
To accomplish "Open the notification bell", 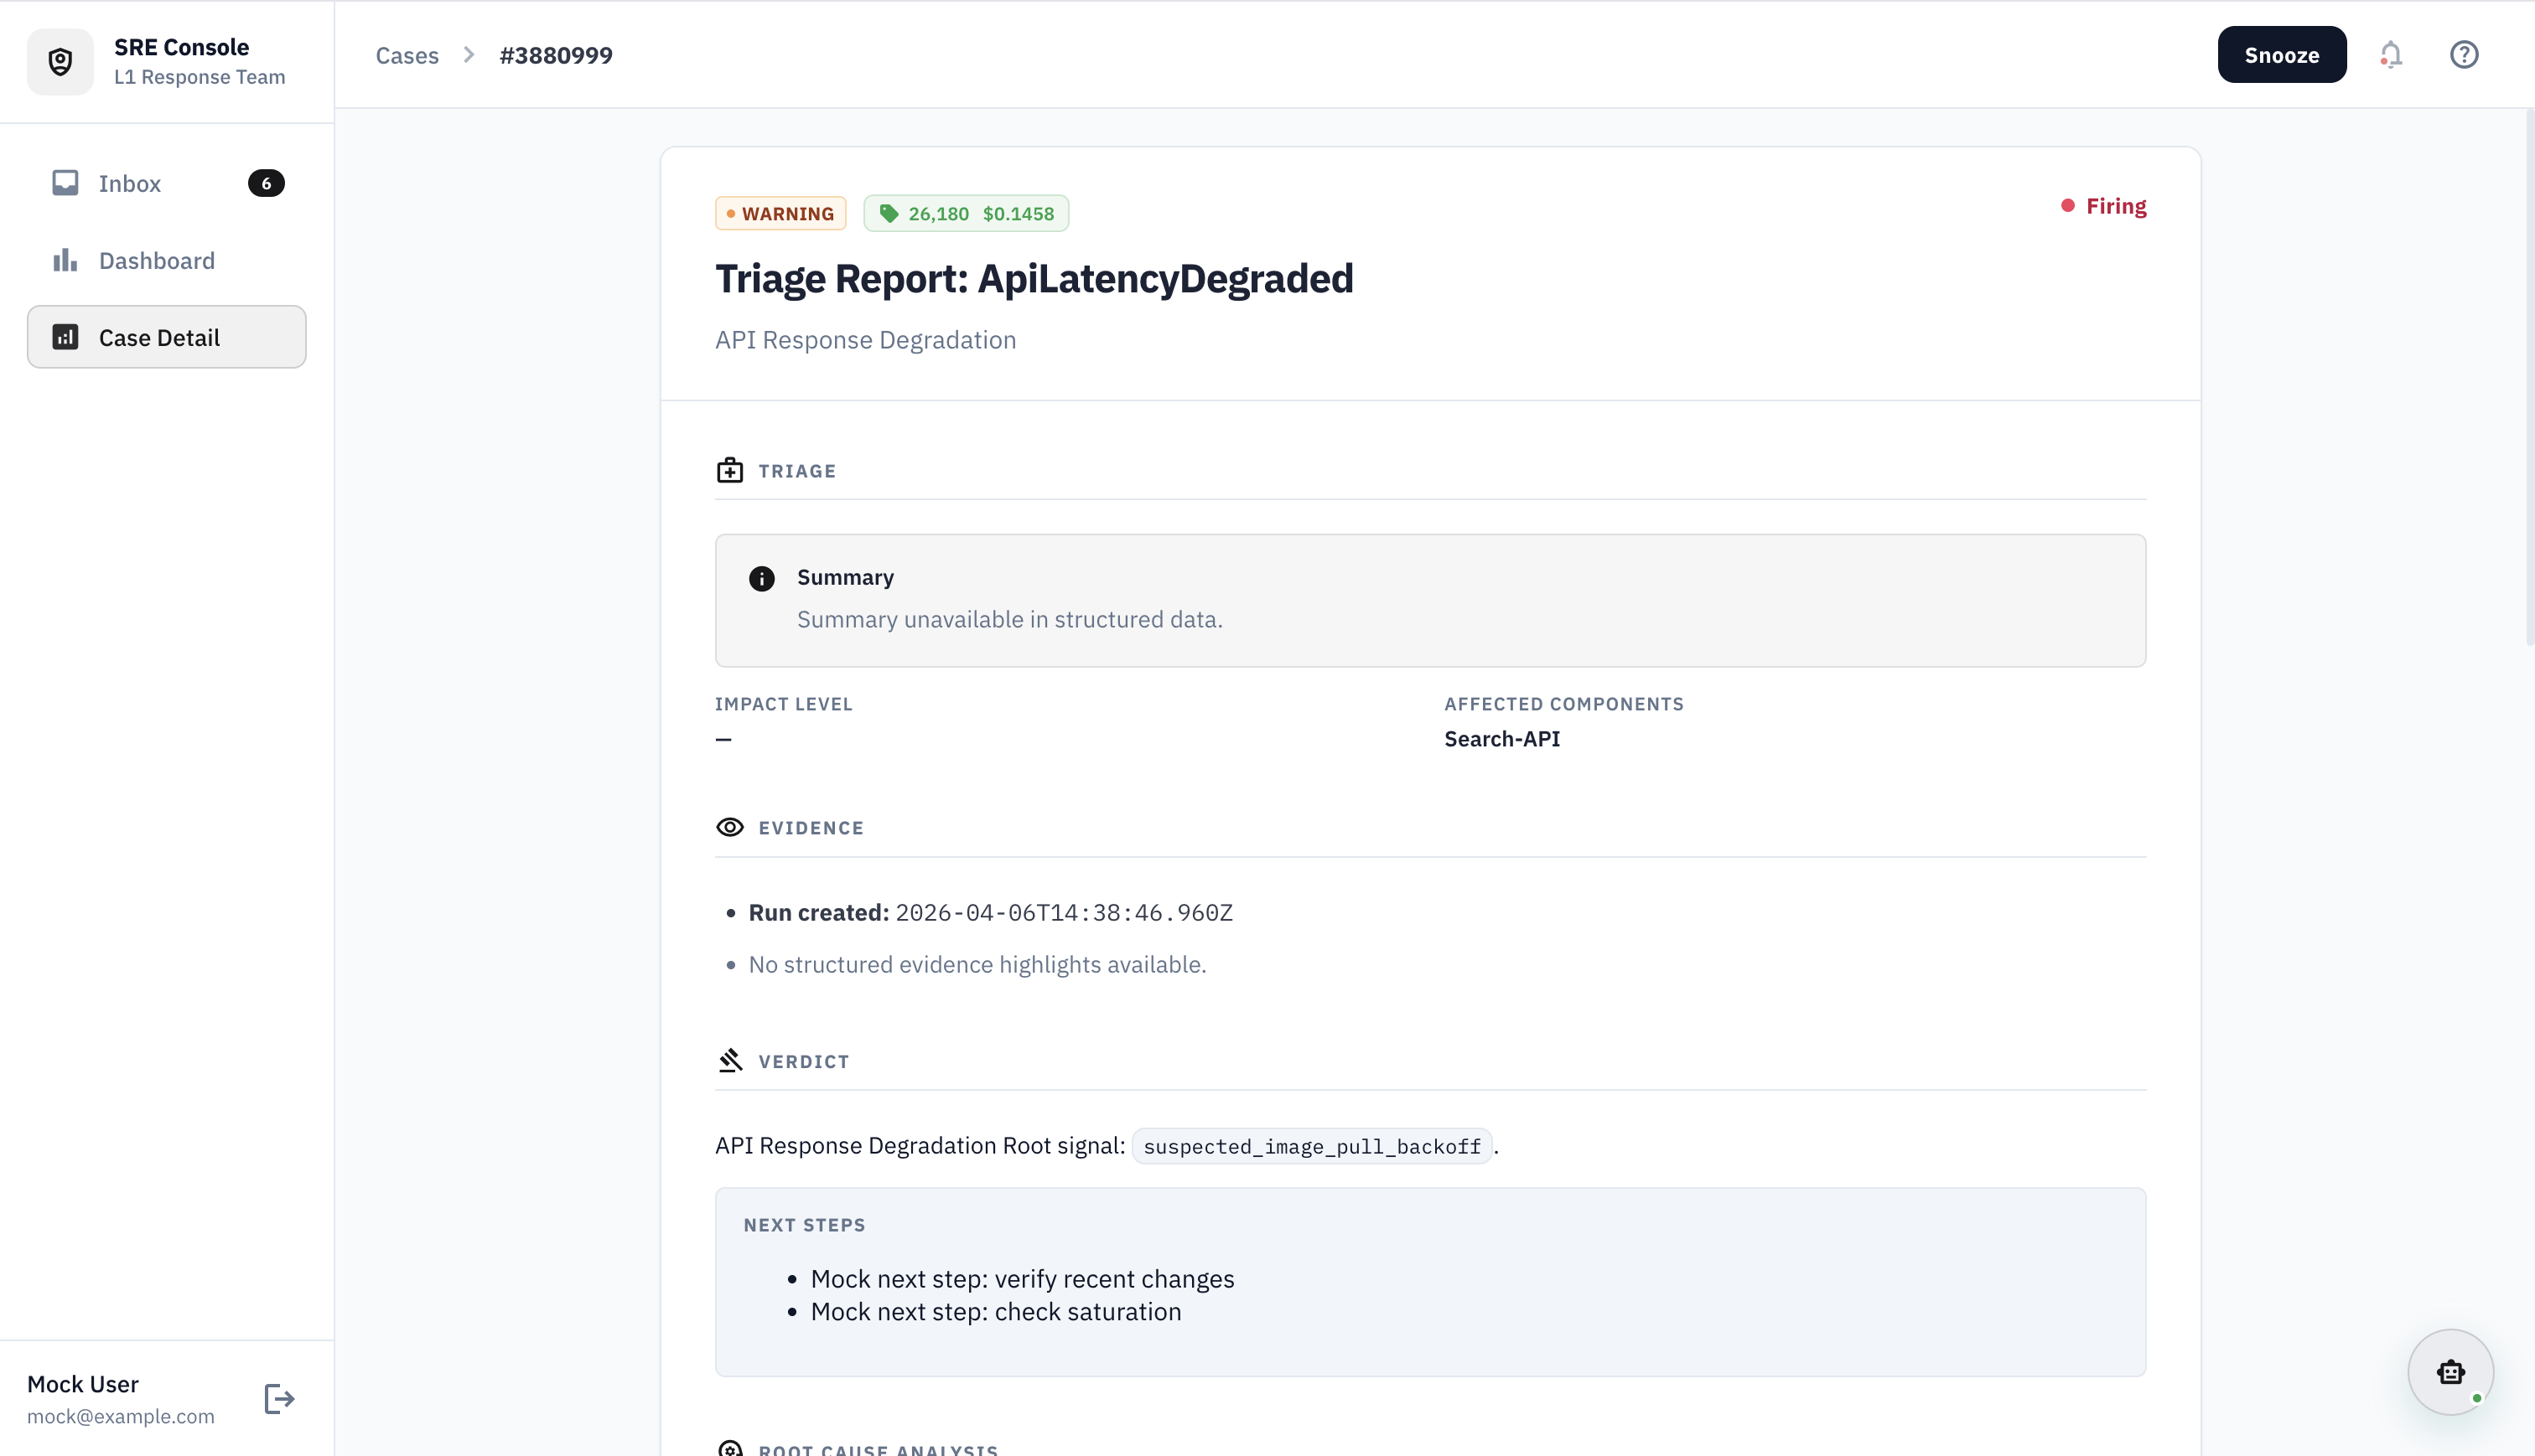I will (2391, 55).
